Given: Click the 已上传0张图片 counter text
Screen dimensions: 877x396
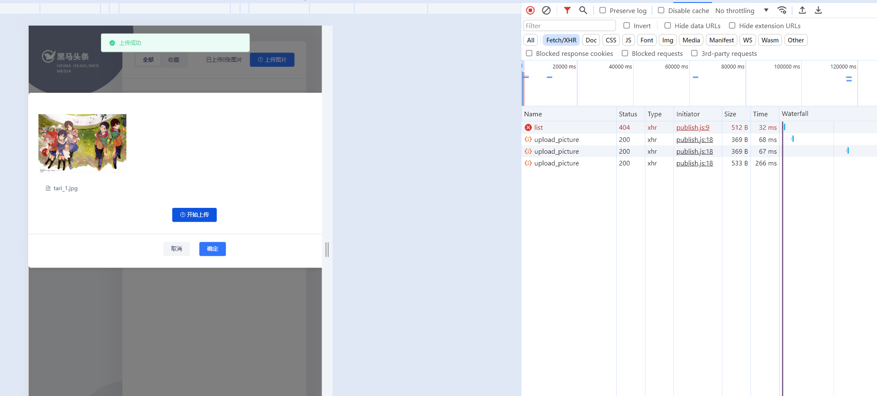Looking at the screenshot, I should [224, 60].
